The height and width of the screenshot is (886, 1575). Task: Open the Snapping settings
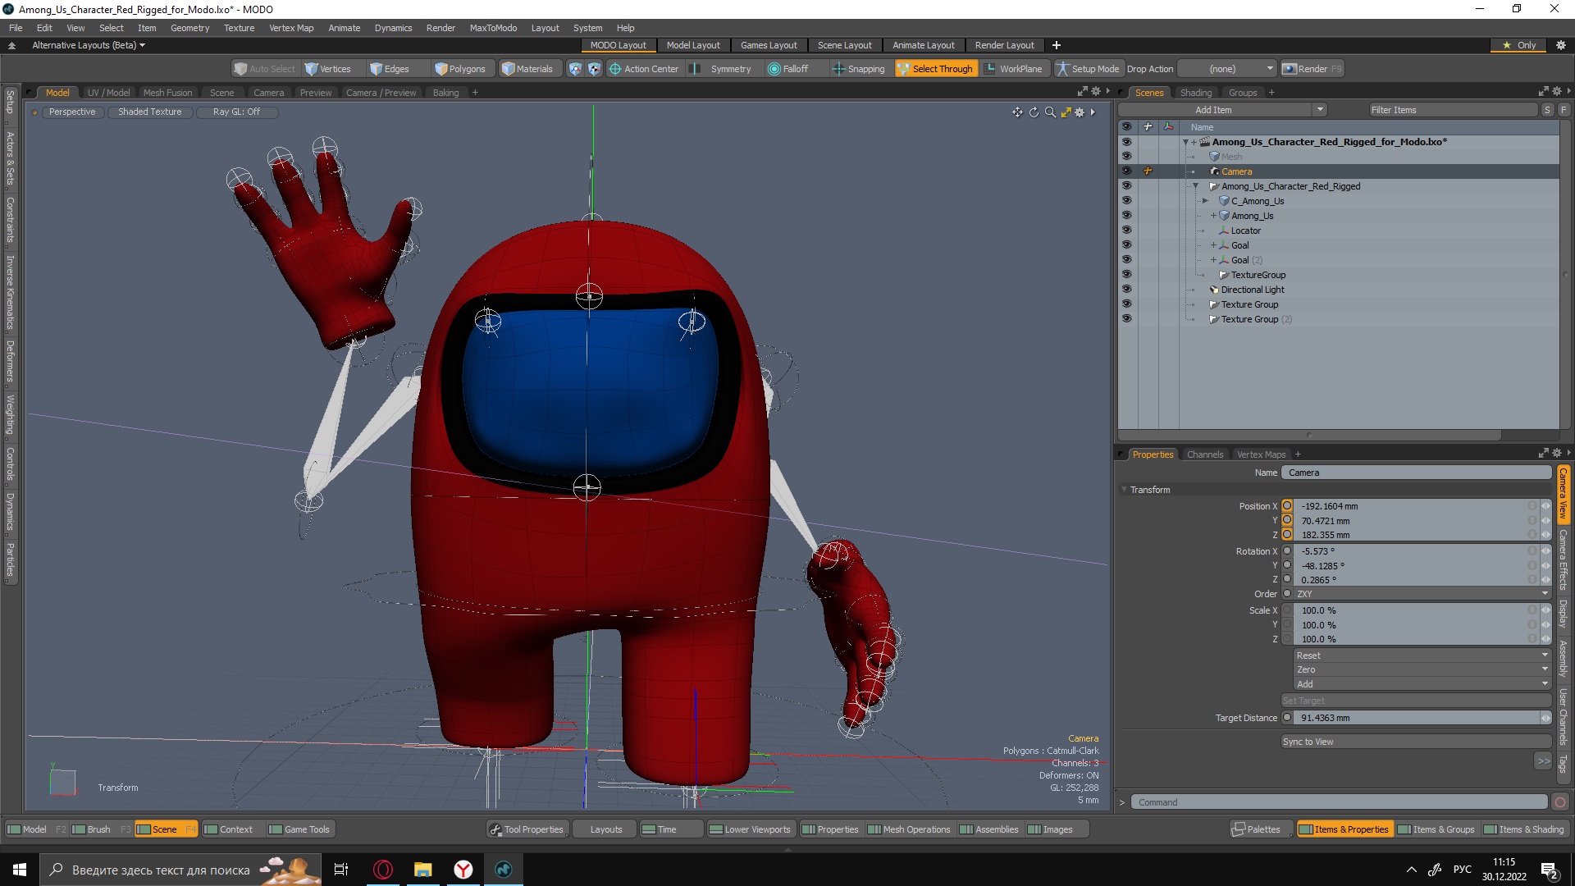click(858, 69)
